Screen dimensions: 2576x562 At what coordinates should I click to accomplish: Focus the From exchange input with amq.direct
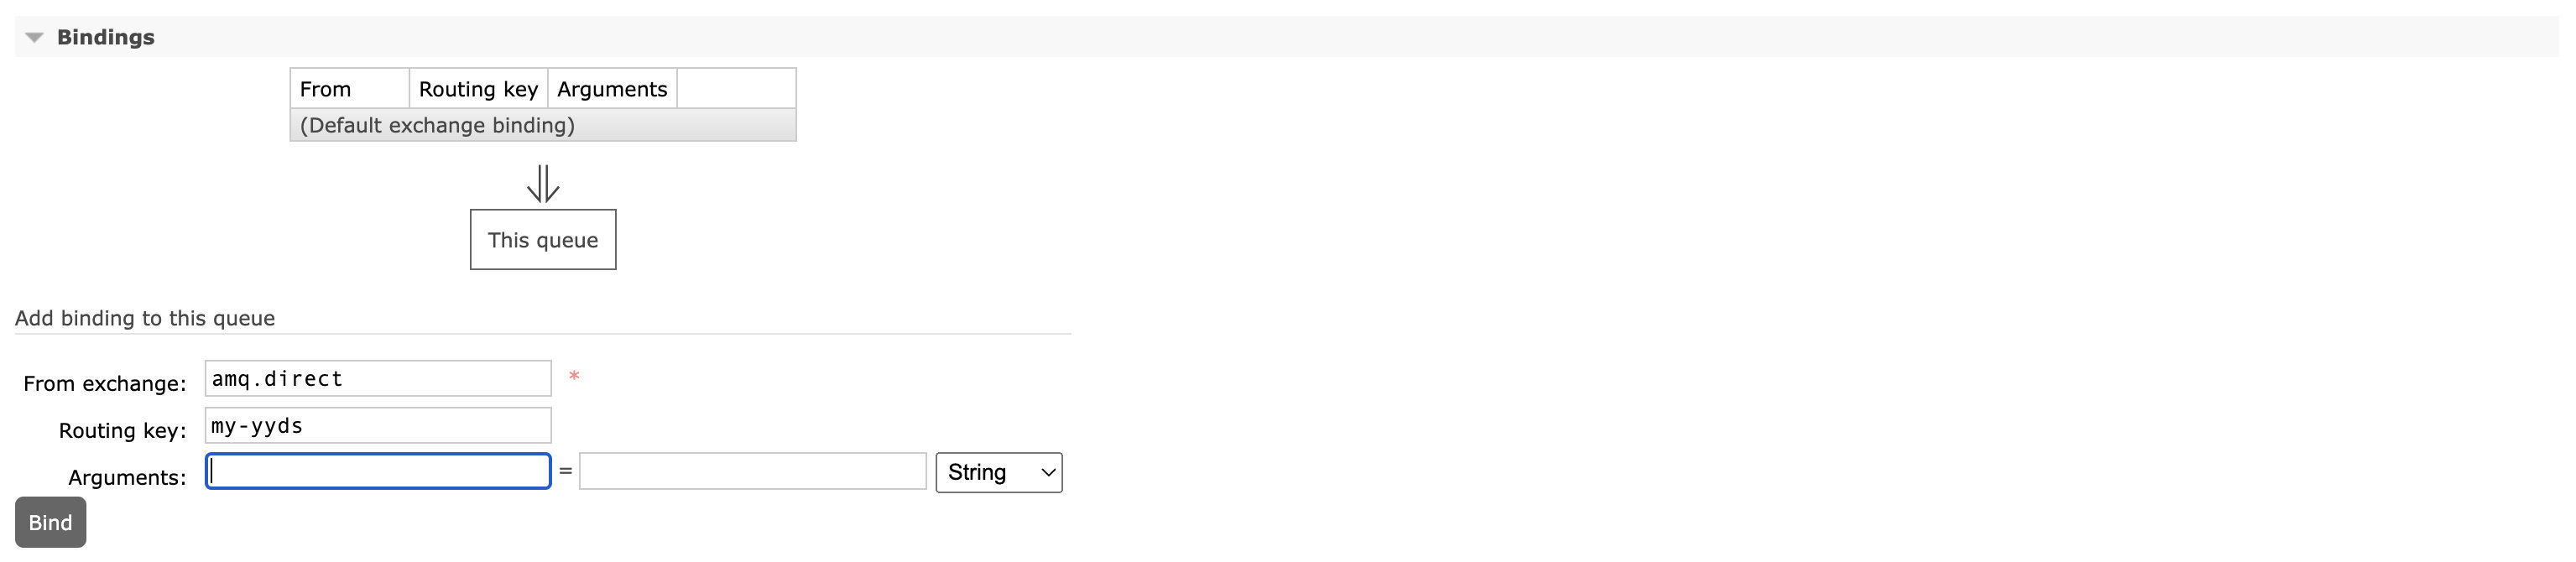(x=378, y=378)
